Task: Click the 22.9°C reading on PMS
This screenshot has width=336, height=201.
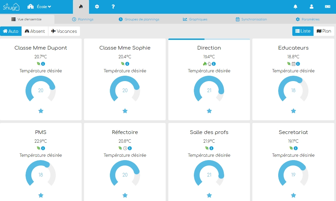Action: [41, 141]
